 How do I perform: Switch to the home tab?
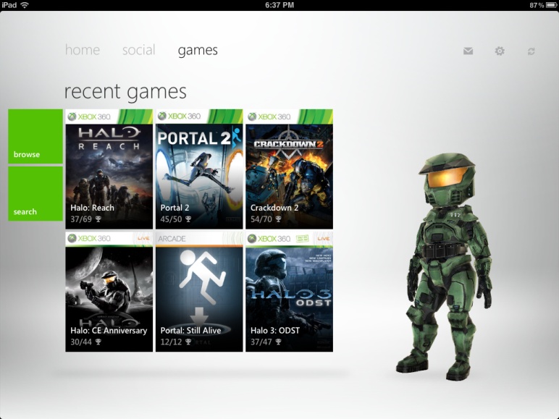pyautogui.click(x=83, y=50)
